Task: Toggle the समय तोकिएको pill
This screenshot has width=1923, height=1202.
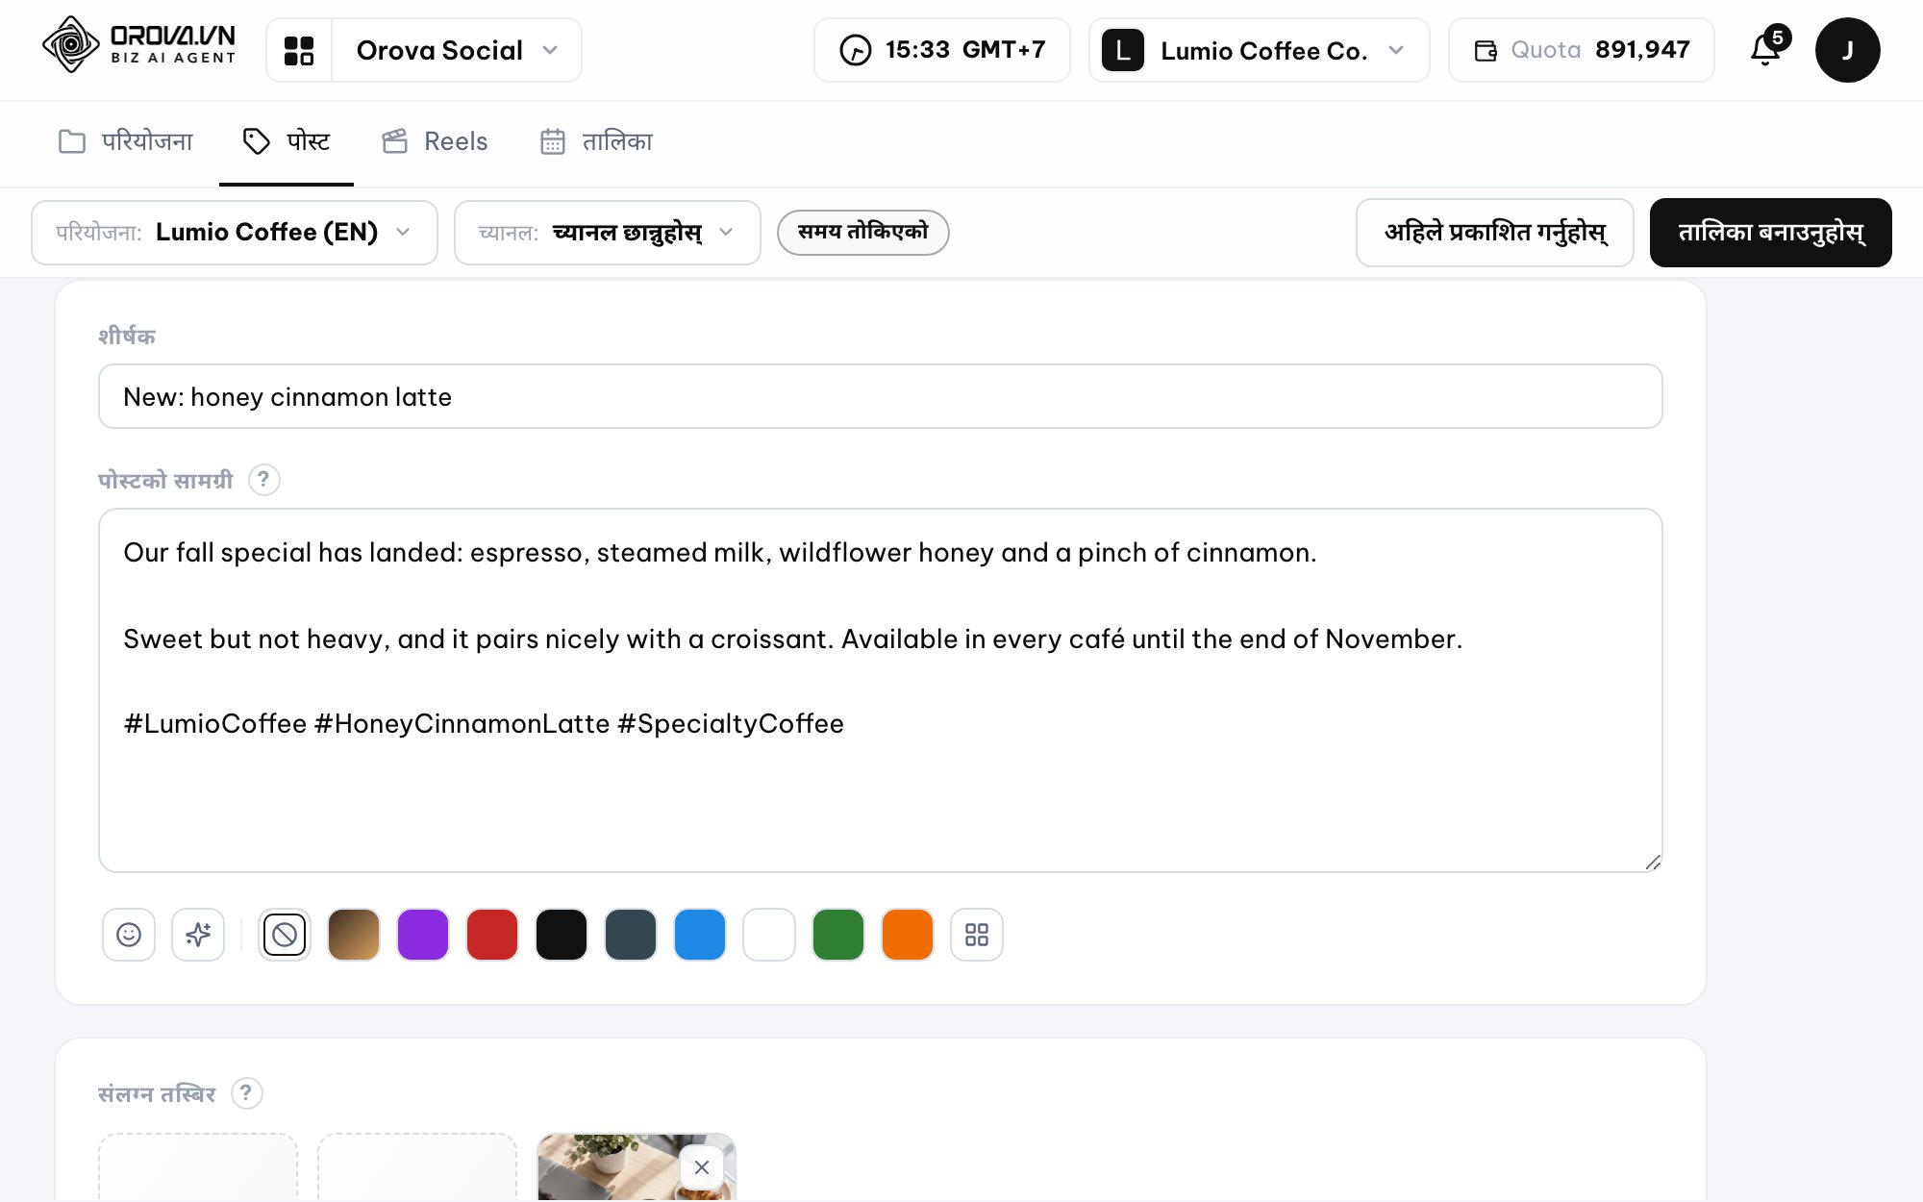Action: pyautogui.click(x=863, y=232)
